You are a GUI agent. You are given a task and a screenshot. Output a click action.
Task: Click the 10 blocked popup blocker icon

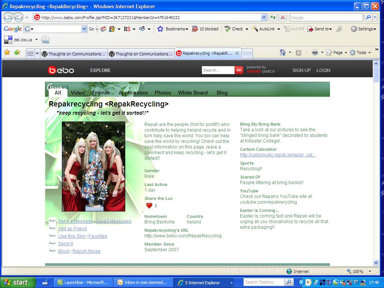point(195,29)
